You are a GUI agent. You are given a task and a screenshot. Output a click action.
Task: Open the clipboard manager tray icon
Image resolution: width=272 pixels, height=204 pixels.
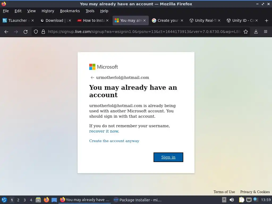coord(241,200)
